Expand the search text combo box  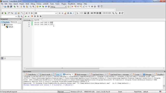(x=56, y=13)
